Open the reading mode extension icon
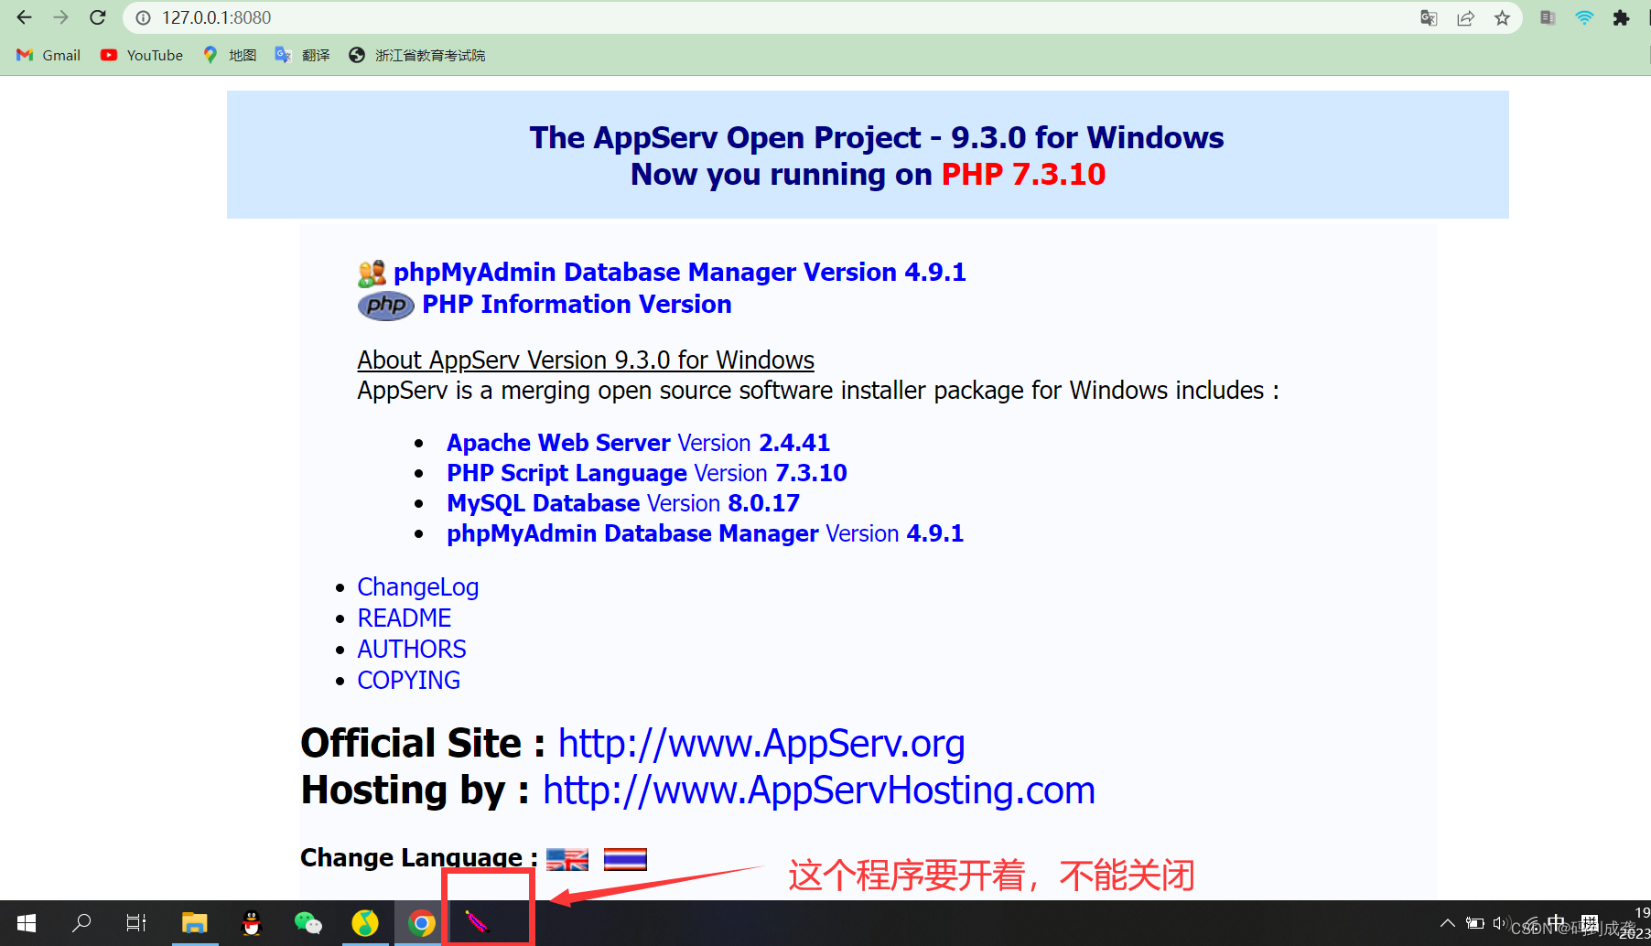The width and height of the screenshot is (1651, 946). 1548,17
